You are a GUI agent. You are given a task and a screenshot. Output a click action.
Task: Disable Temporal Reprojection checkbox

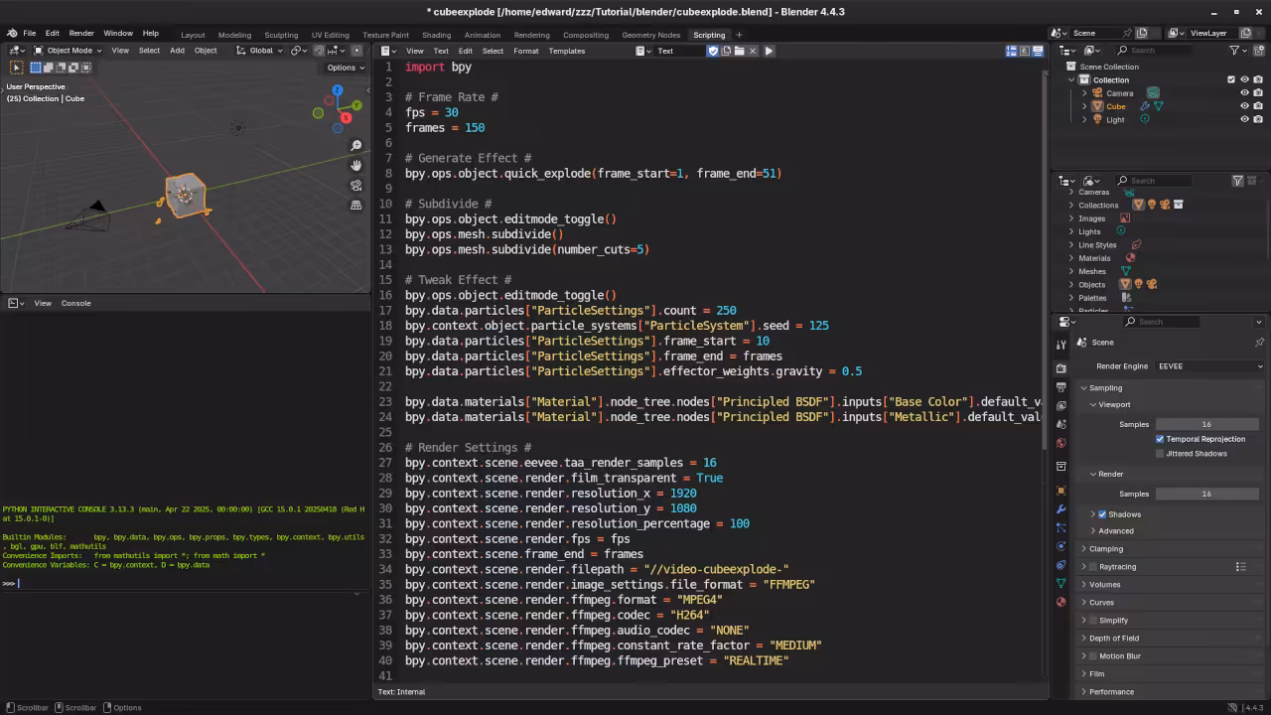pos(1160,439)
